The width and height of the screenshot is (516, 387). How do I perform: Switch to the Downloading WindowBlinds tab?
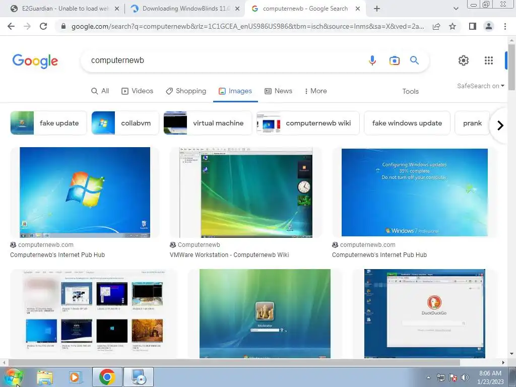click(x=184, y=9)
